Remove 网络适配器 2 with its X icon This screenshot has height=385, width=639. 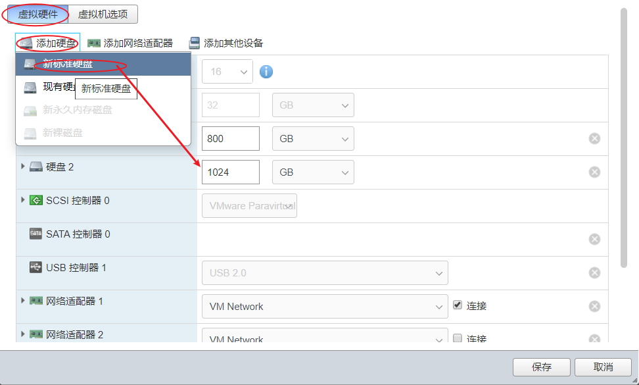point(594,338)
